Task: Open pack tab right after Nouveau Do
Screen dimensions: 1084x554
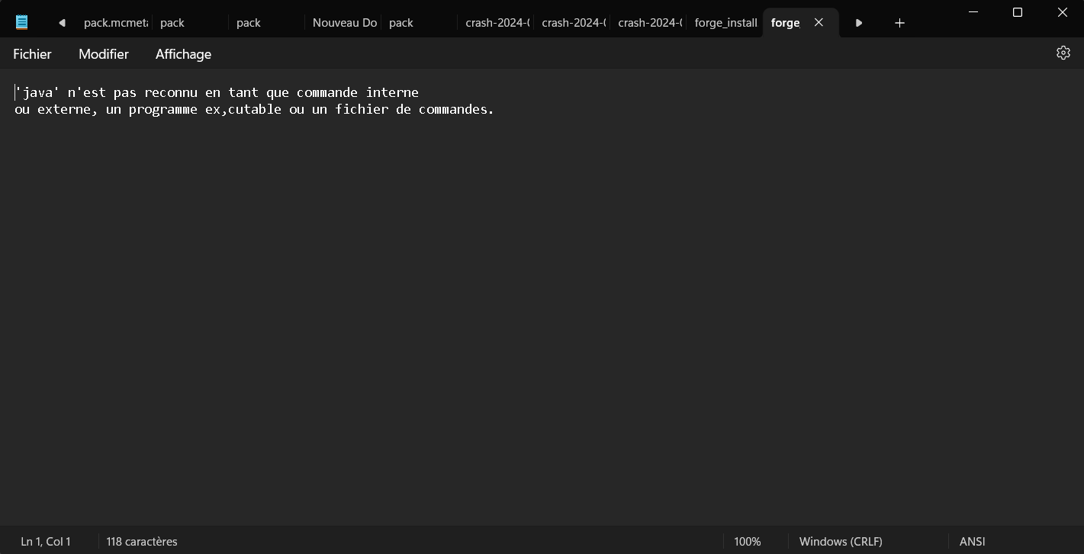Action: [420, 22]
